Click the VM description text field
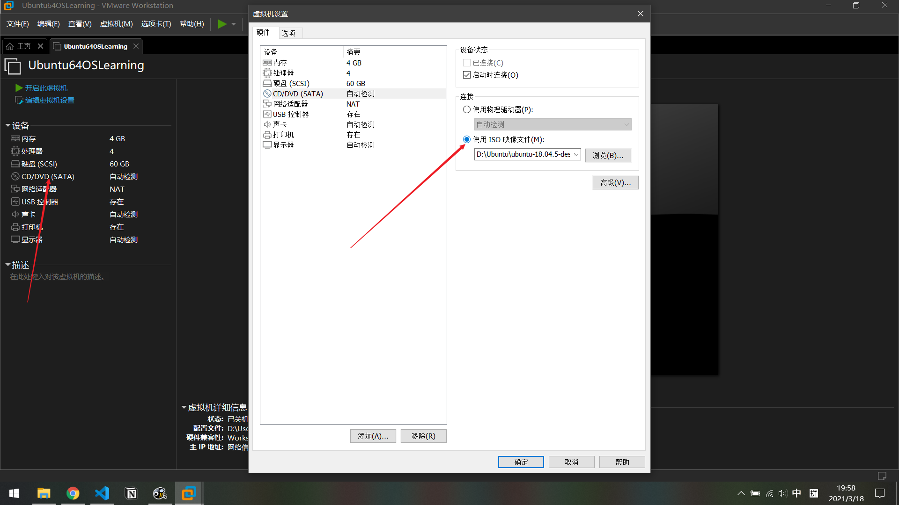The height and width of the screenshot is (505, 899). [x=58, y=277]
